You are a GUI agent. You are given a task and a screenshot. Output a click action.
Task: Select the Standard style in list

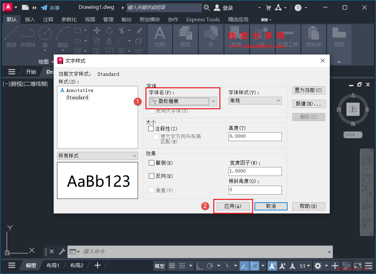(x=77, y=97)
